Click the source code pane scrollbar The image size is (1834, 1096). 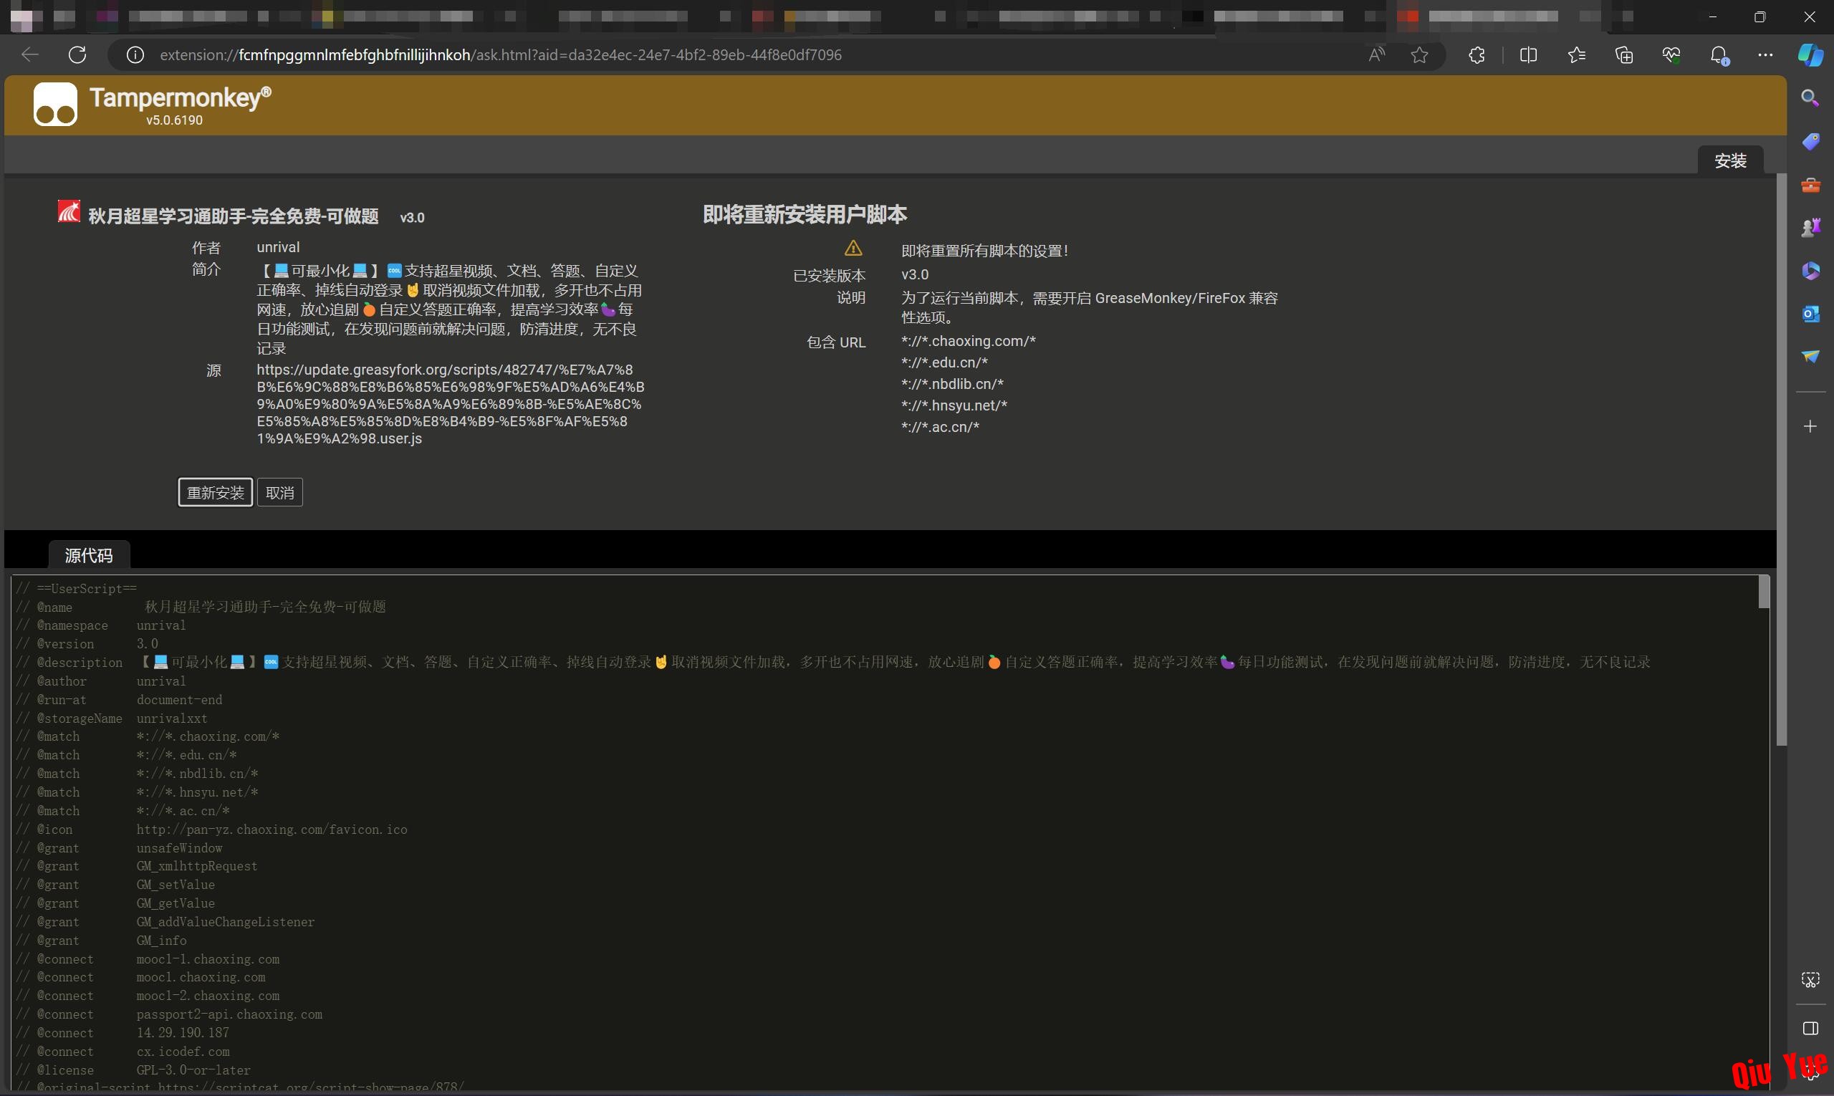pyautogui.click(x=1764, y=592)
